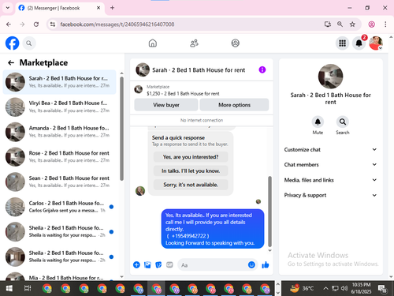Viewport: 394px width, 296px height.
Task: Search in conversation with magnifier icon
Action: tap(343, 122)
